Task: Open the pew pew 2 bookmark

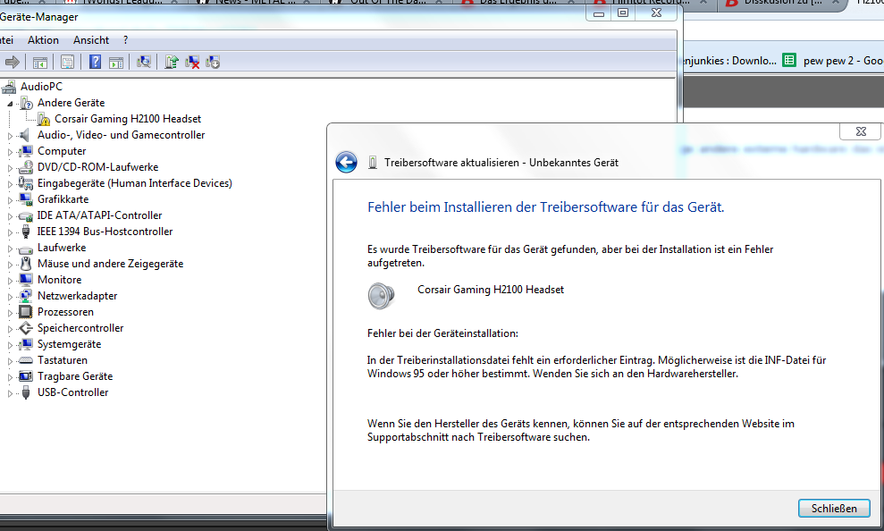Action: [x=833, y=60]
